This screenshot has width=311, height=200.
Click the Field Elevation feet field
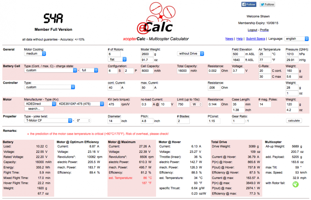tap(238, 60)
